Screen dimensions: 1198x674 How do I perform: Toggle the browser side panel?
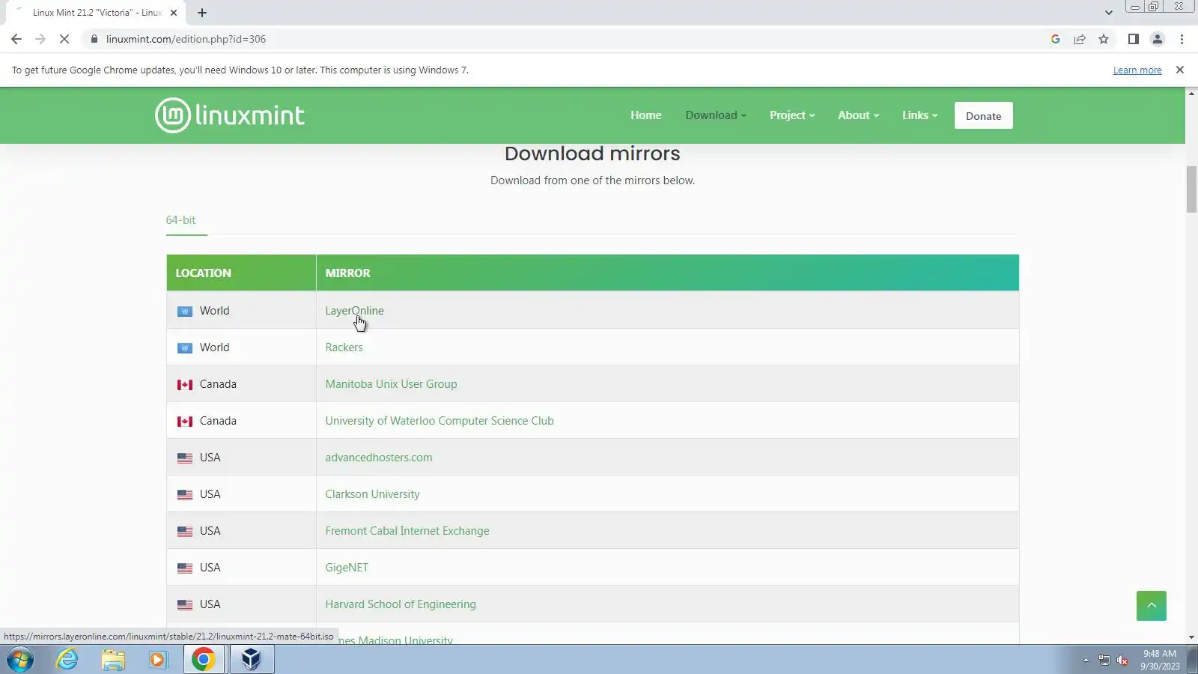[1134, 39]
